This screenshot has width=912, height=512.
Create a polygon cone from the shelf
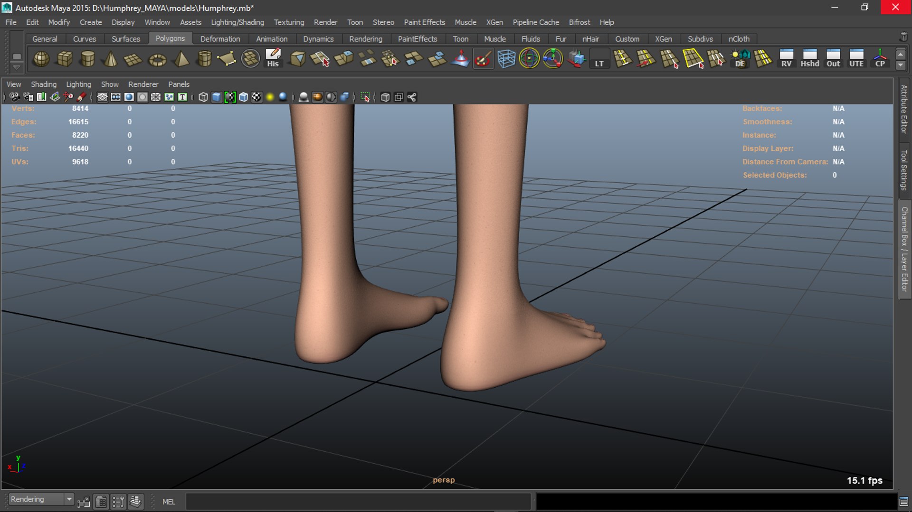point(111,59)
